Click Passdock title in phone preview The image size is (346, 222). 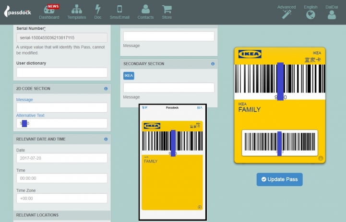pyautogui.click(x=172, y=107)
